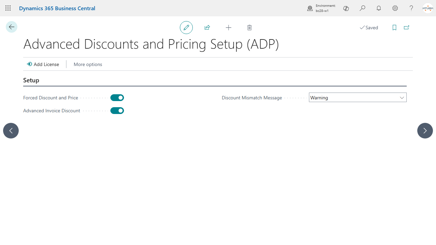Open the search magnifier icon
This screenshot has height=245, width=436.
(362, 8)
